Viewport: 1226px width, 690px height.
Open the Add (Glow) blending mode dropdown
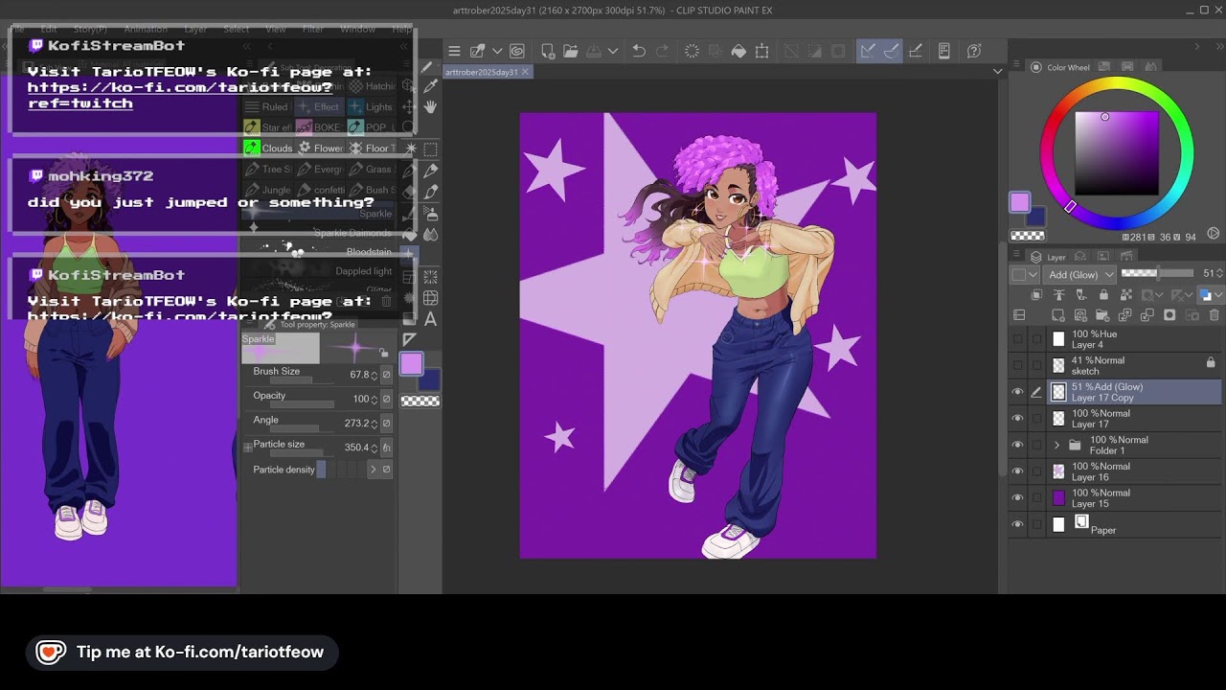click(1080, 274)
